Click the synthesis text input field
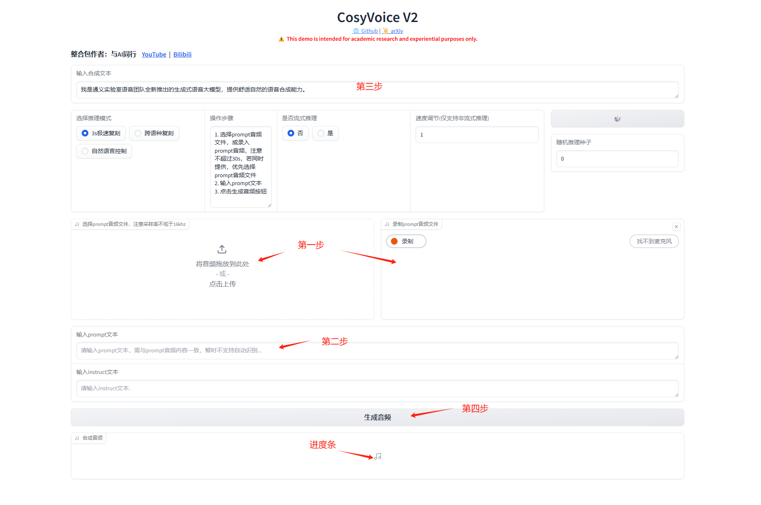This screenshot has height=505, width=761. (378, 90)
